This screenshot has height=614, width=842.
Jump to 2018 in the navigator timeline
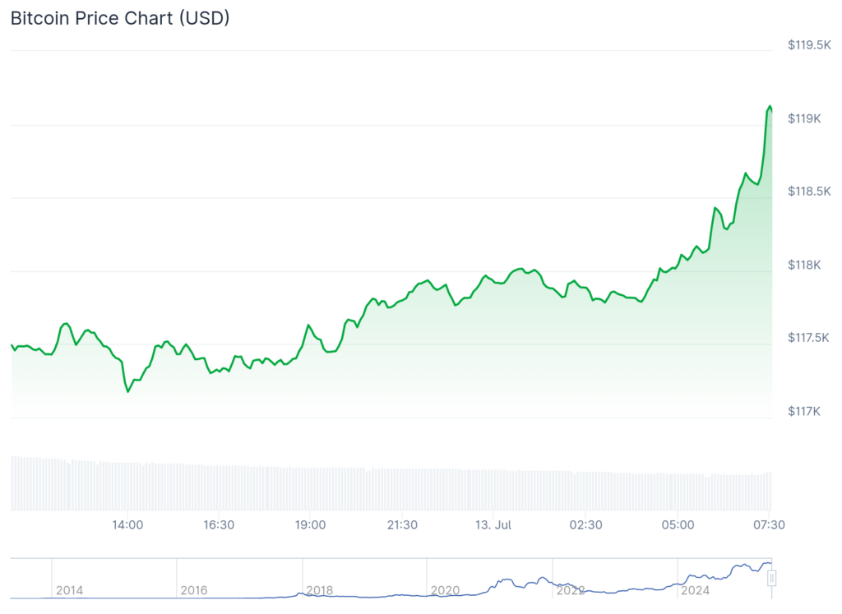[319, 590]
